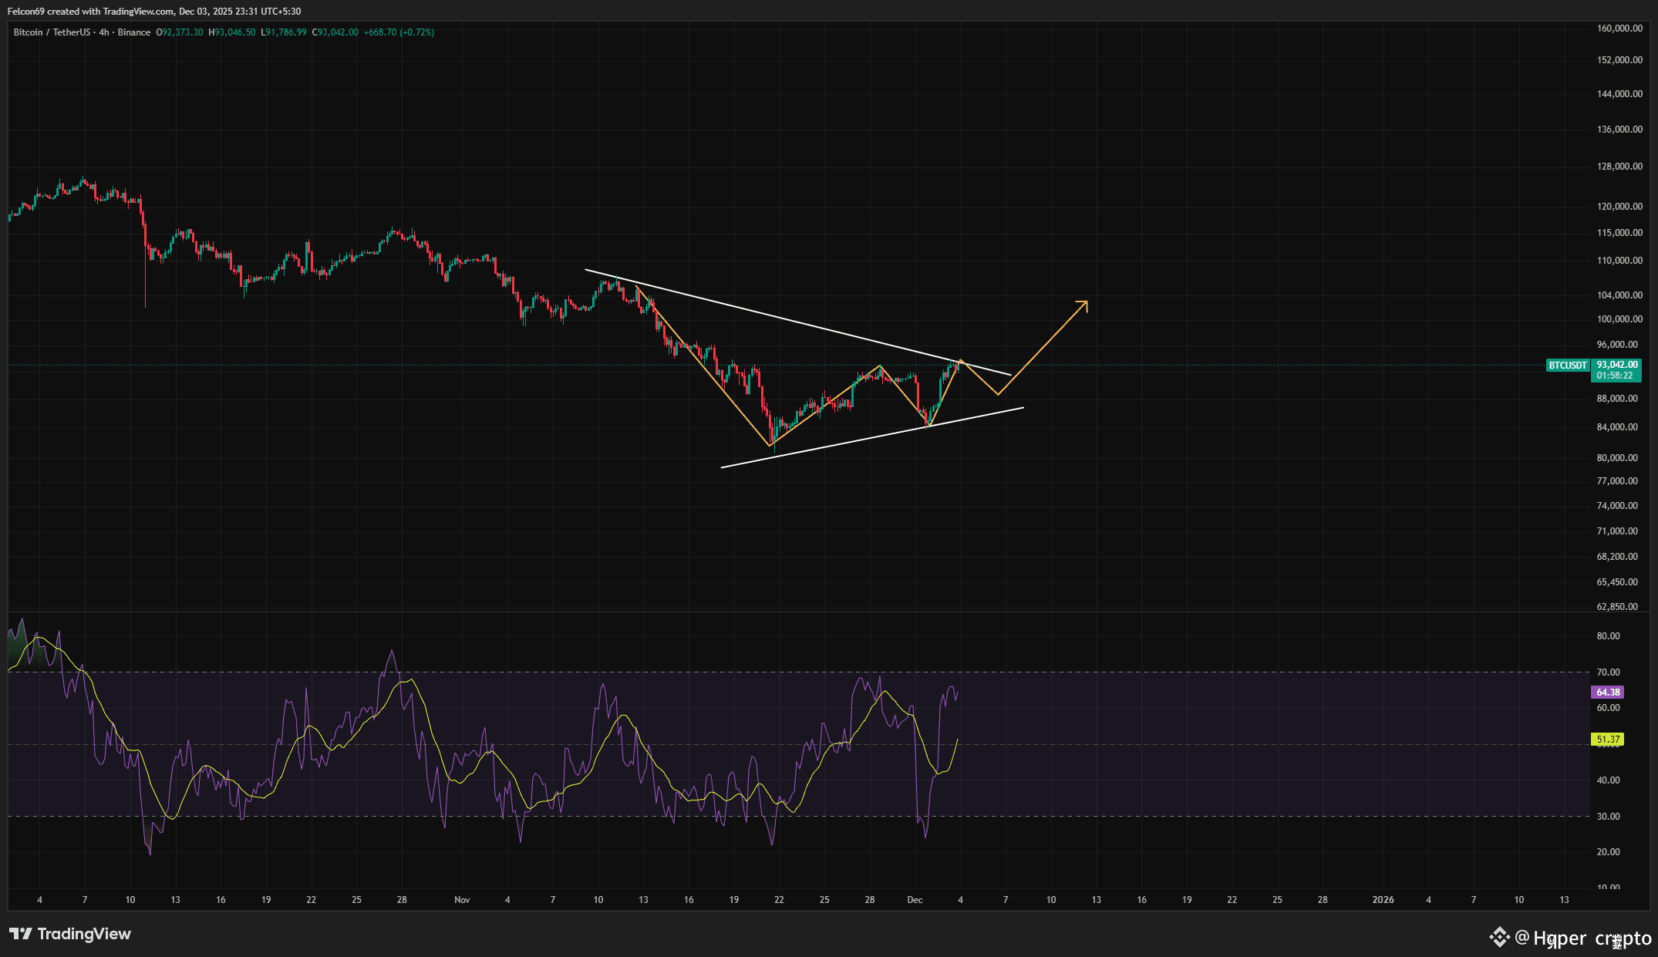Screen dimensions: 1658x957
Task: Click the Binance exchange name in legend
Action: [x=134, y=32]
